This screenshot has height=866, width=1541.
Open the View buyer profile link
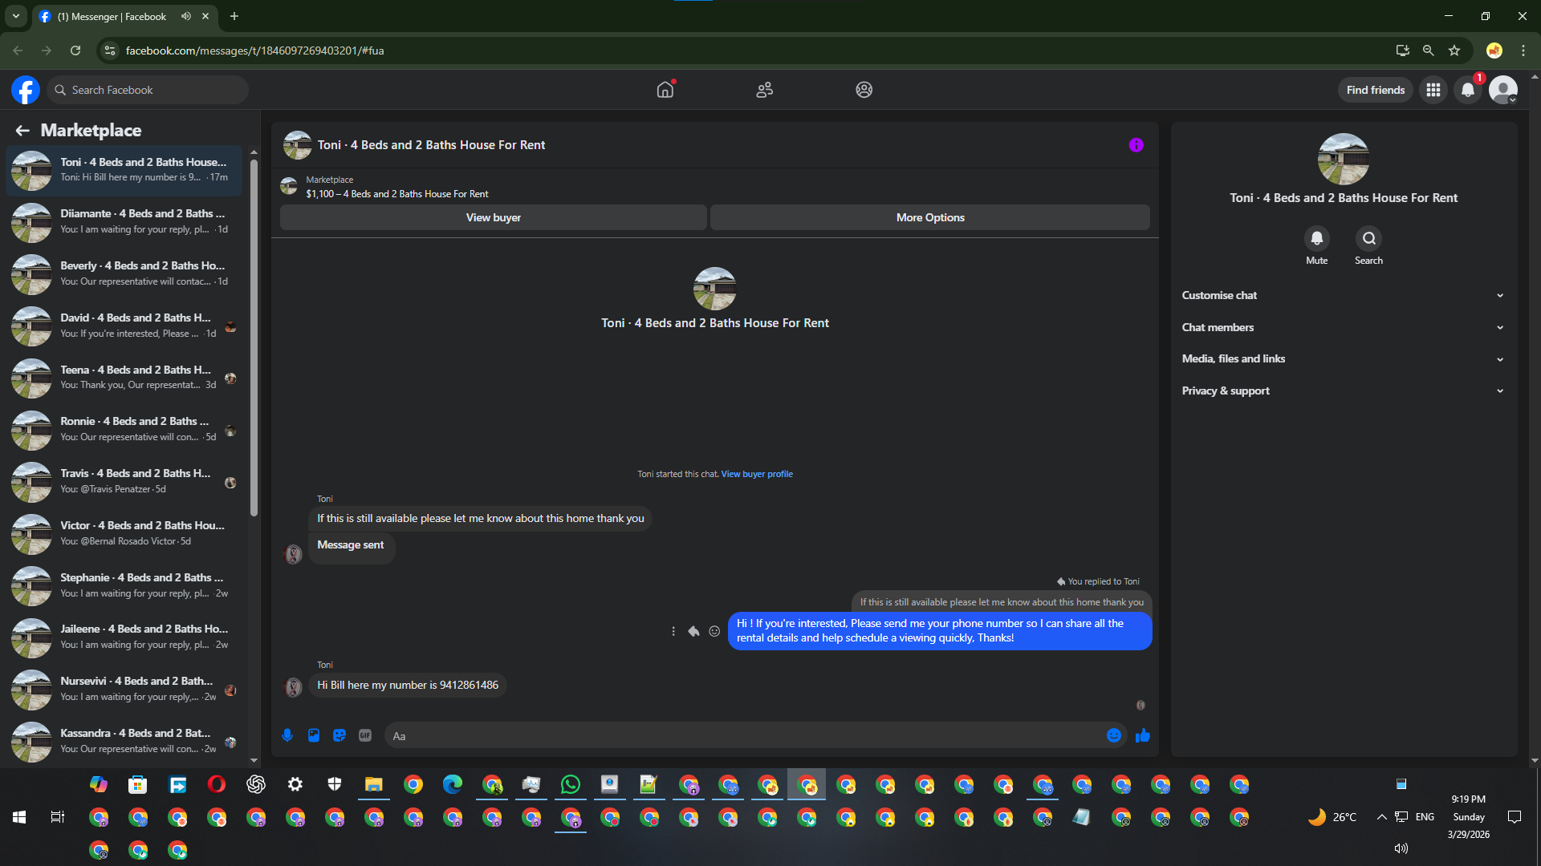click(x=757, y=474)
